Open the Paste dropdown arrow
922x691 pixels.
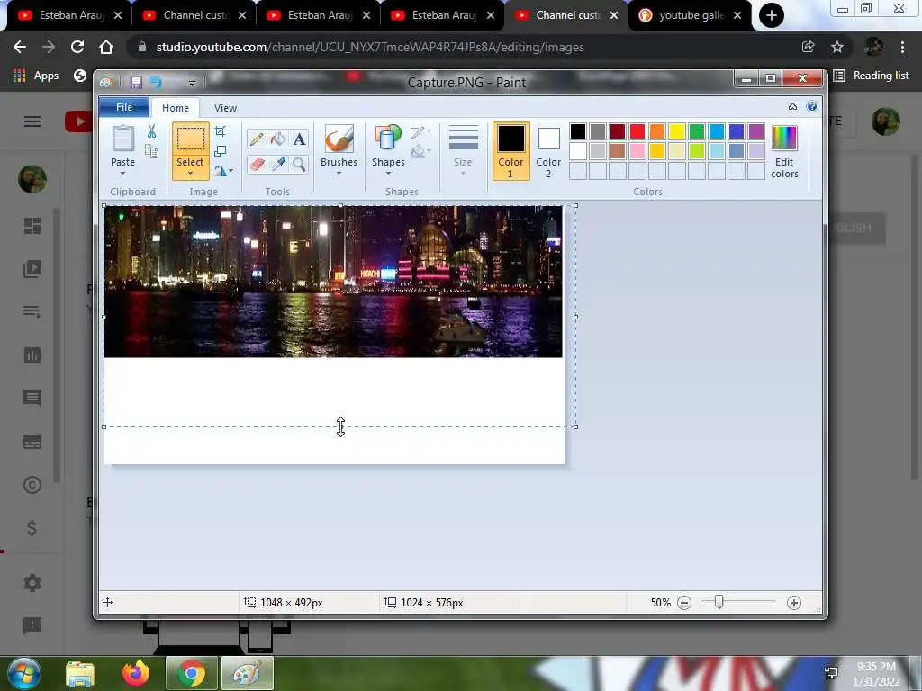(x=122, y=174)
